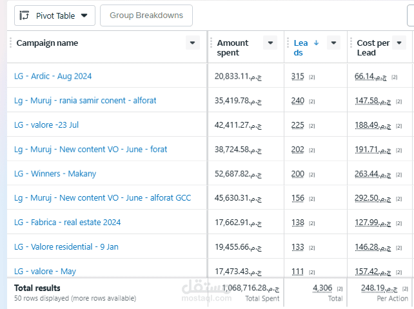Open campaign LG - Ardic - Aug 2024
This screenshot has width=414, height=309.
tap(53, 76)
